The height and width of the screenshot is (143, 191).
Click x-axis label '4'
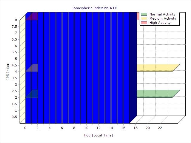(x=50, y=128)
